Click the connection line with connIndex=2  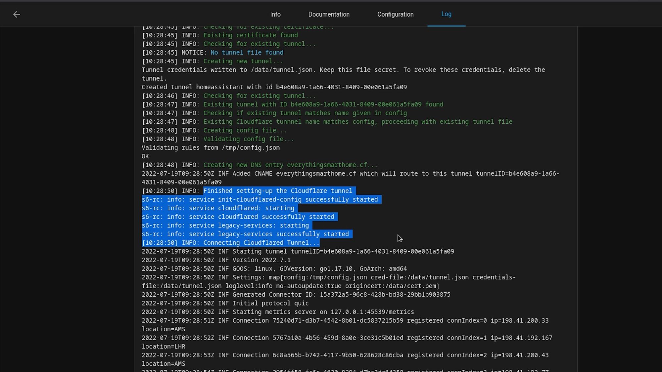point(345,359)
